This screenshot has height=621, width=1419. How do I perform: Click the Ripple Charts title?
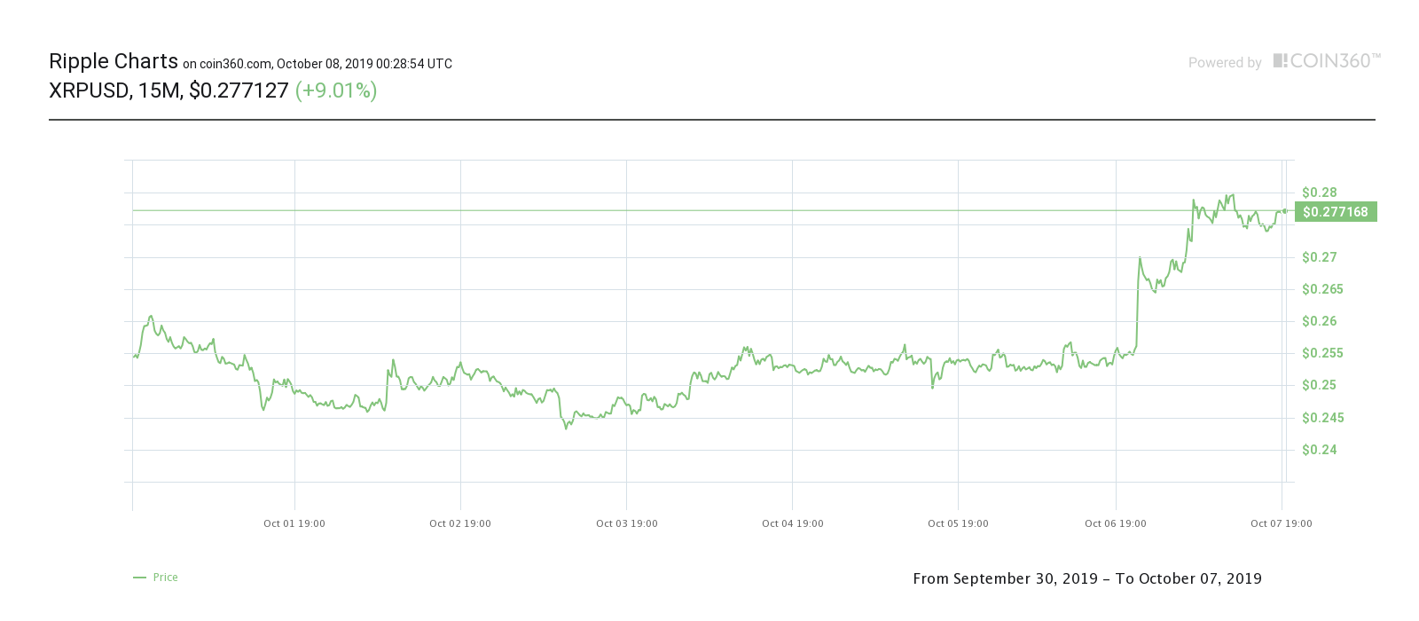coord(114,61)
